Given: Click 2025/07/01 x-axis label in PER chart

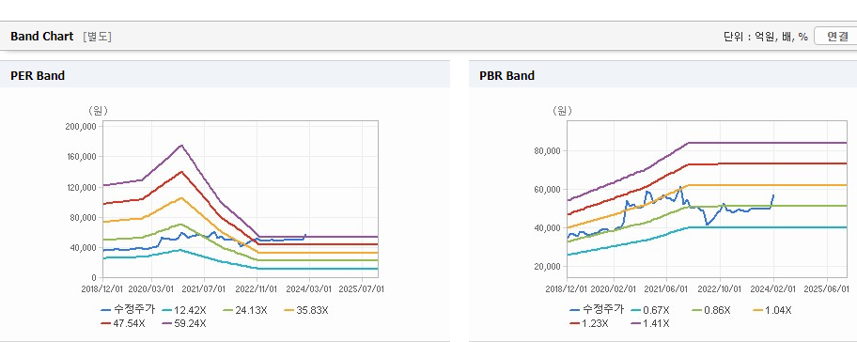Looking at the screenshot, I should point(362,288).
